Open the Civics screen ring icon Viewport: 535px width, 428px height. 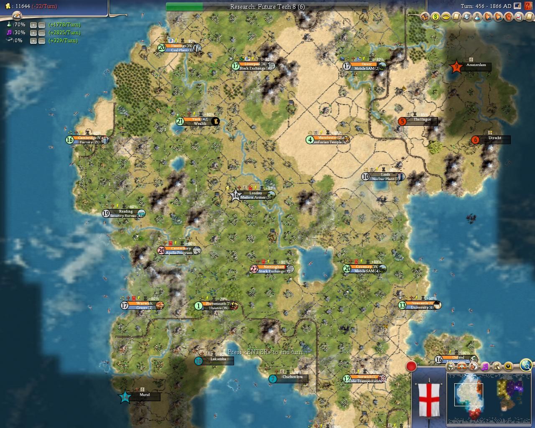click(446, 17)
